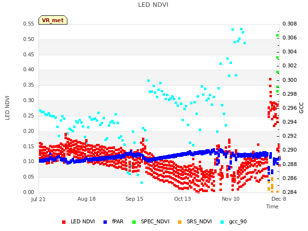Click the 0.304 GCC axis value

point(290,51)
